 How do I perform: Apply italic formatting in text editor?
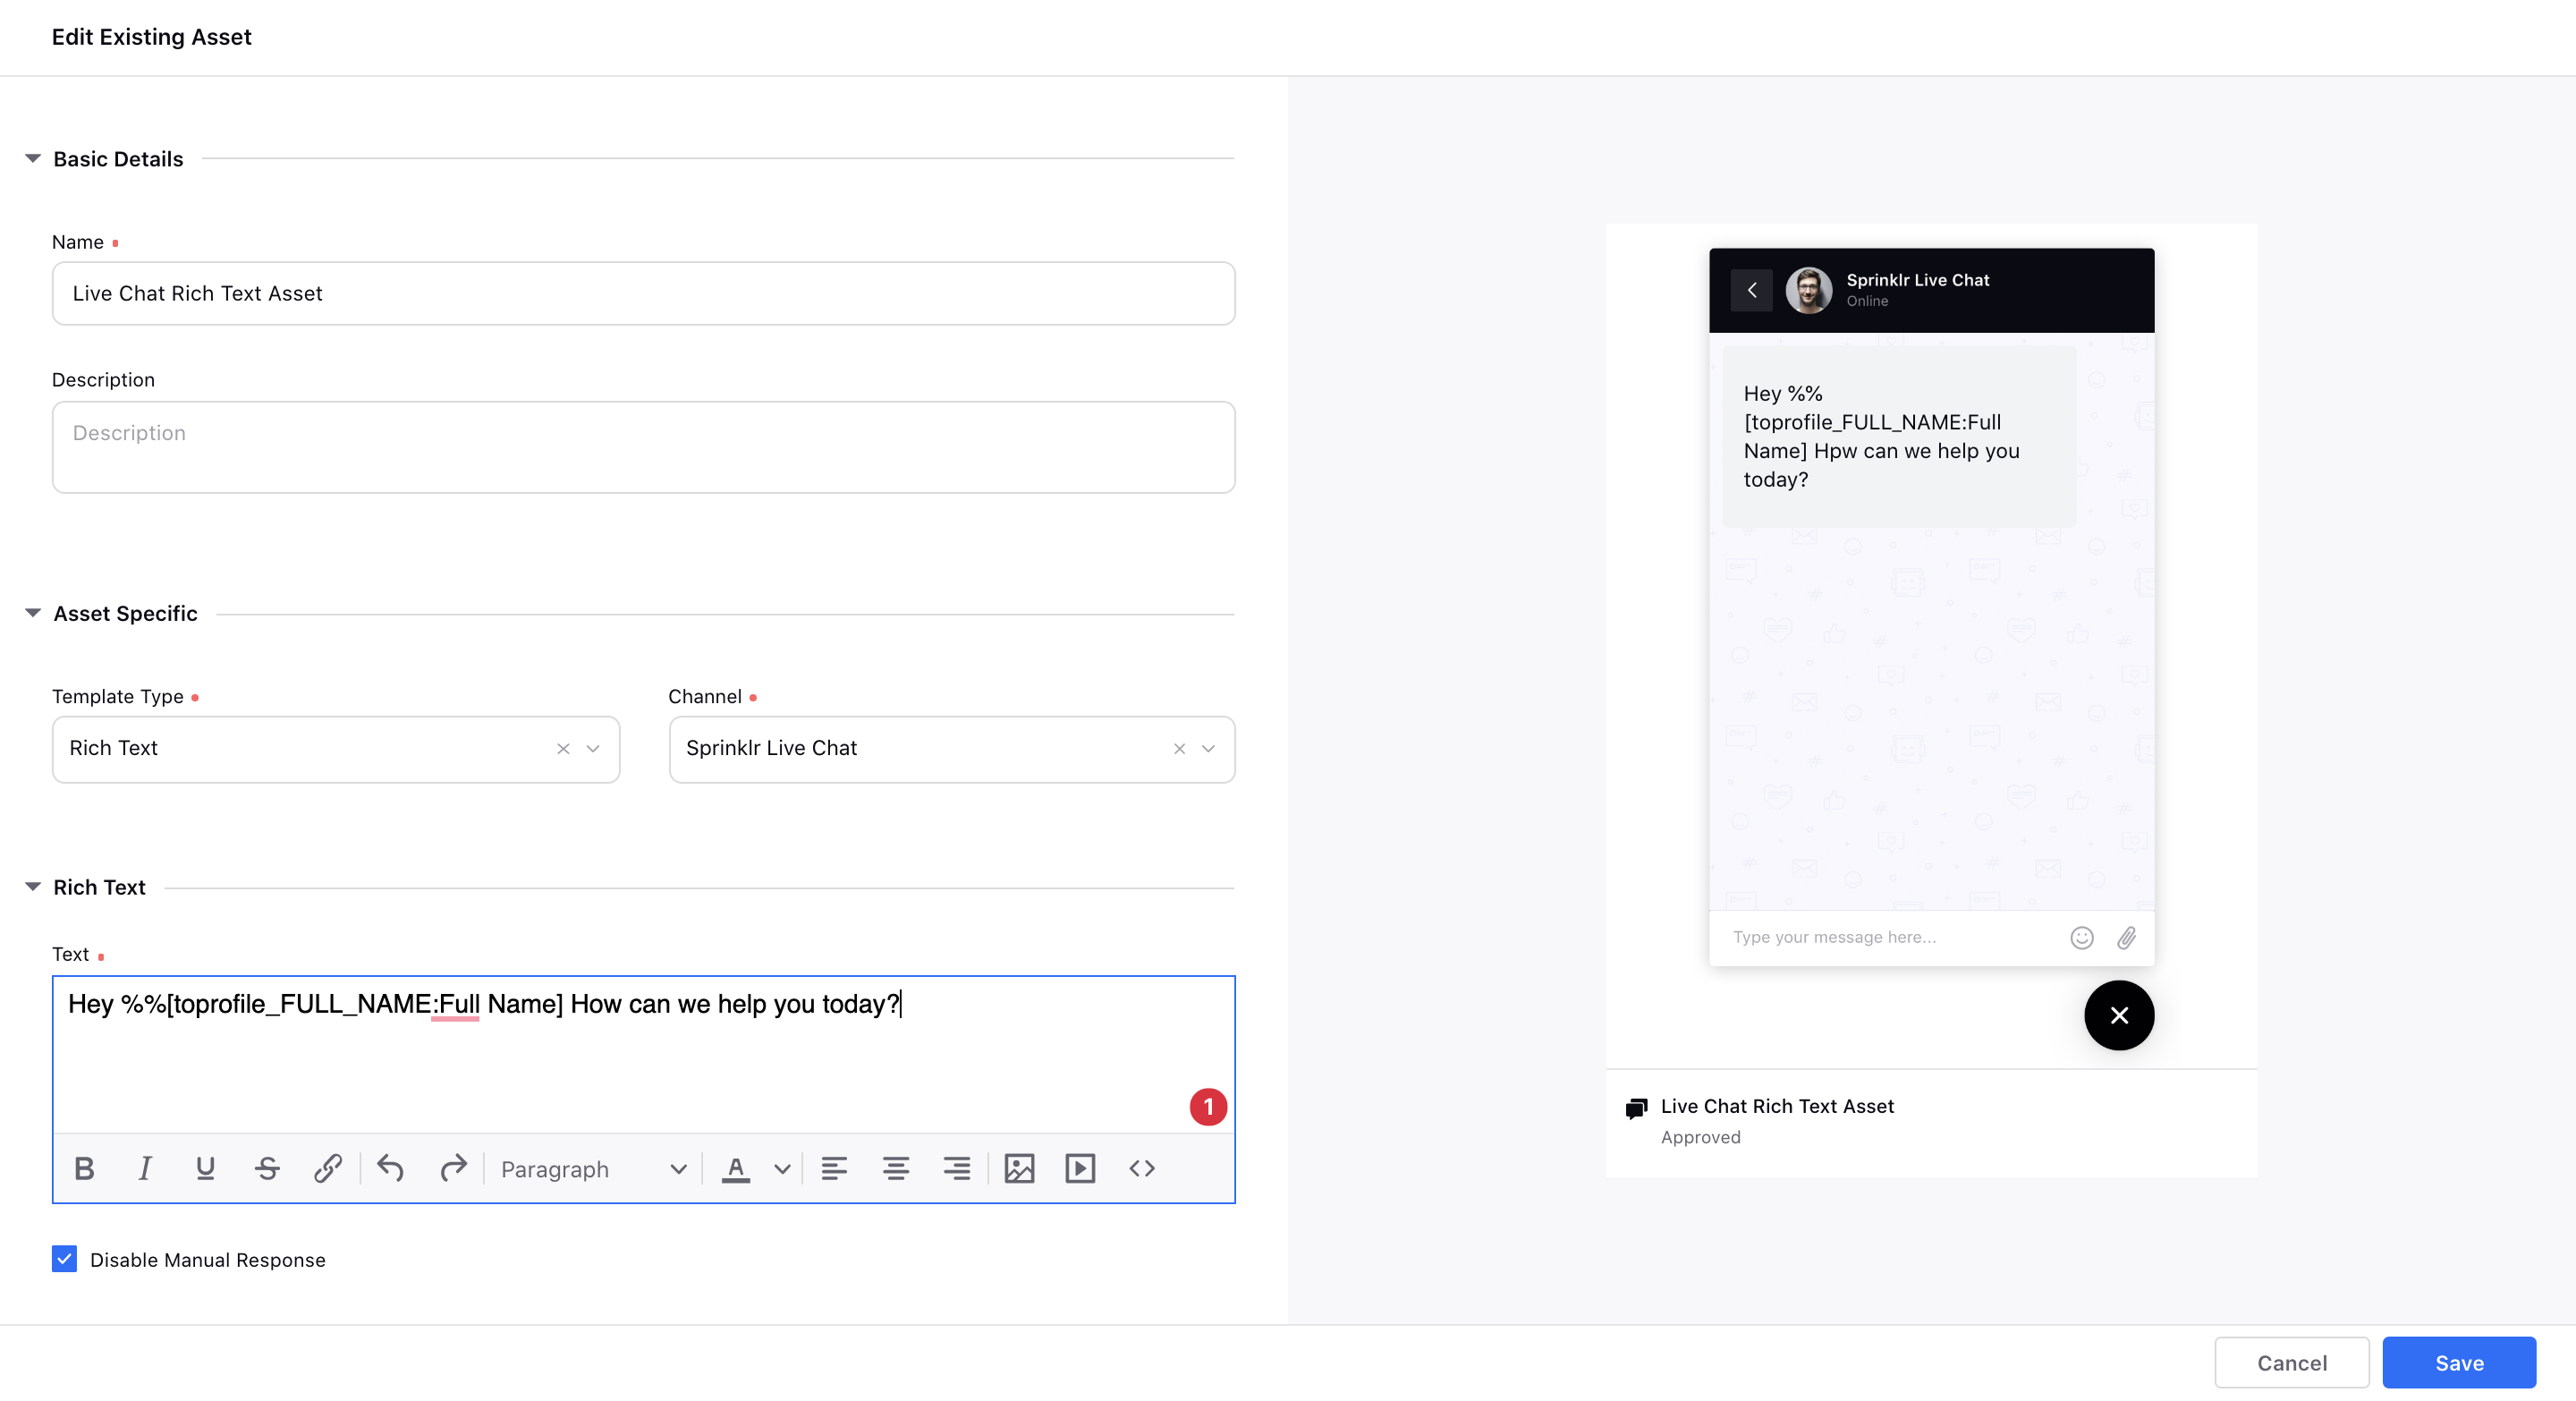[145, 1168]
